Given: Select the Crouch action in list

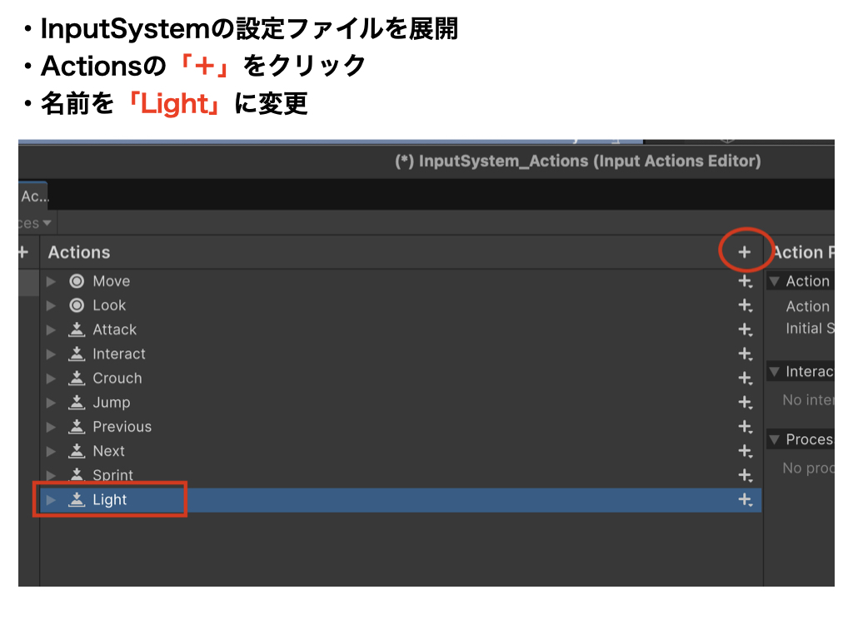Looking at the screenshot, I should tap(117, 378).
